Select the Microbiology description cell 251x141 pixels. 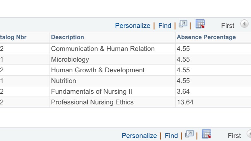click(x=70, y=59)
